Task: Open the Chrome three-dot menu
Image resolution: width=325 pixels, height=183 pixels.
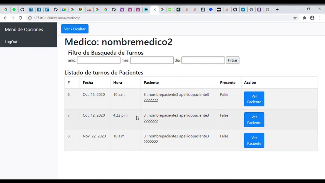Action: pos(320,18)
